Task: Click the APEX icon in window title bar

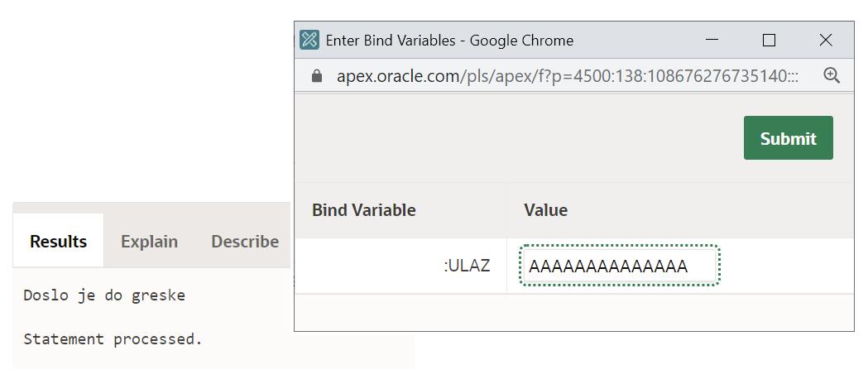Action: 309,40
